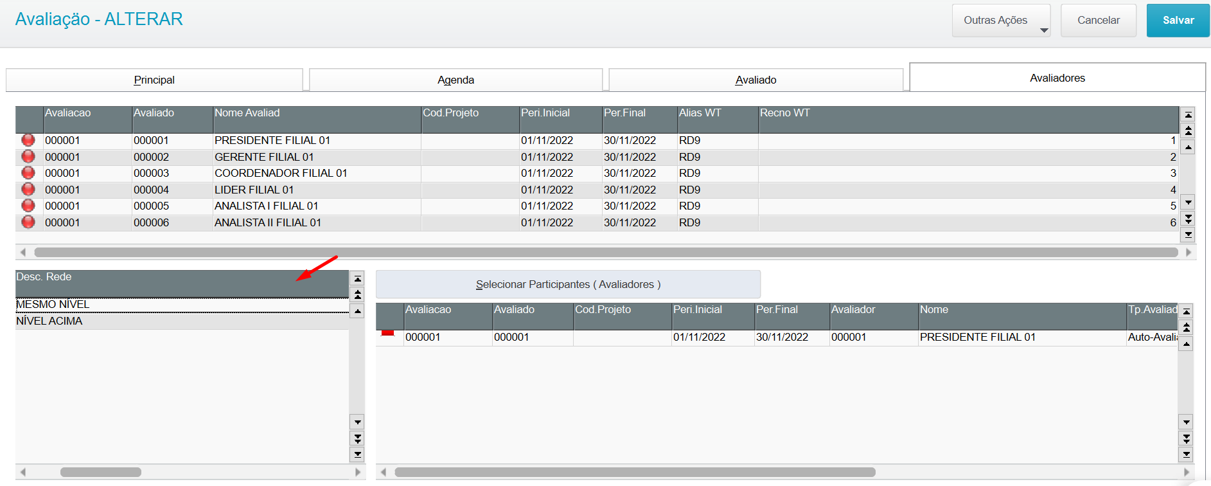Click the Desc. Rede column header

pos(182,283)
